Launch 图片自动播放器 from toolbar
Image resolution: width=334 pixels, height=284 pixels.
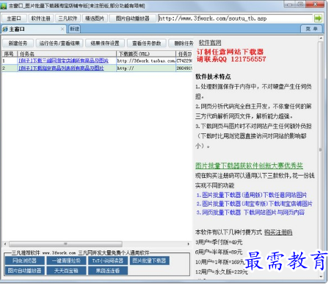(x=132, y=18)
